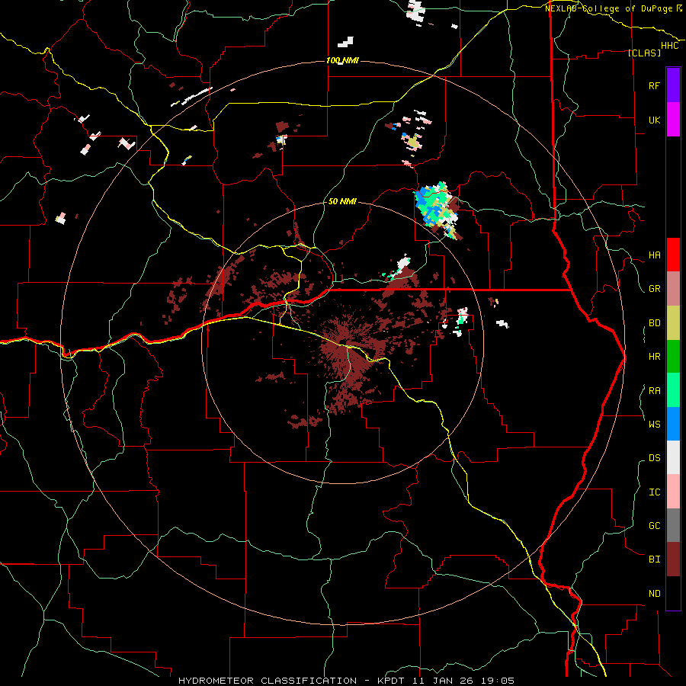Click the GC legend label
686x686 pixels.
pos(654,526)
